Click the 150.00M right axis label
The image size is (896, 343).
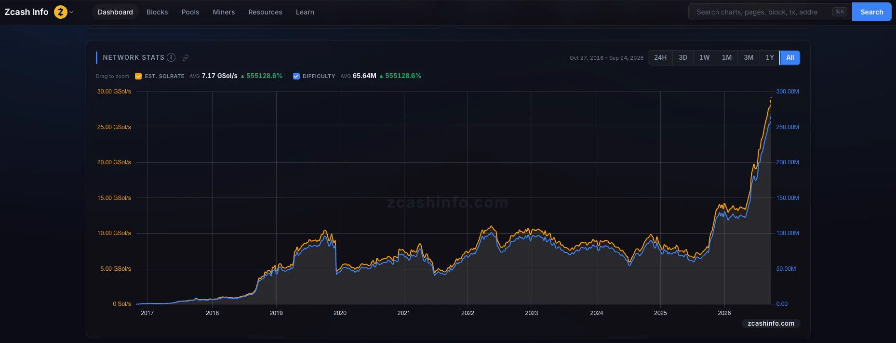click(x=788, y=198)
